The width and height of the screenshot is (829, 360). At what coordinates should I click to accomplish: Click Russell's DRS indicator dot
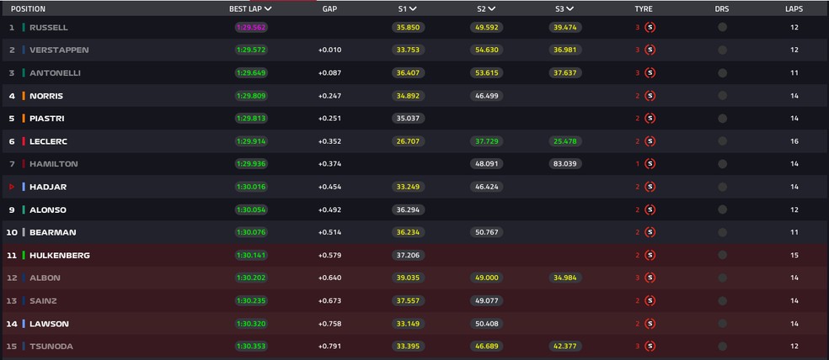point(722,28)
